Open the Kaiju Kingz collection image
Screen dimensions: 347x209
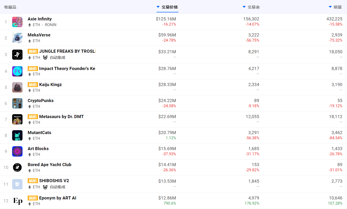(17, 87)
